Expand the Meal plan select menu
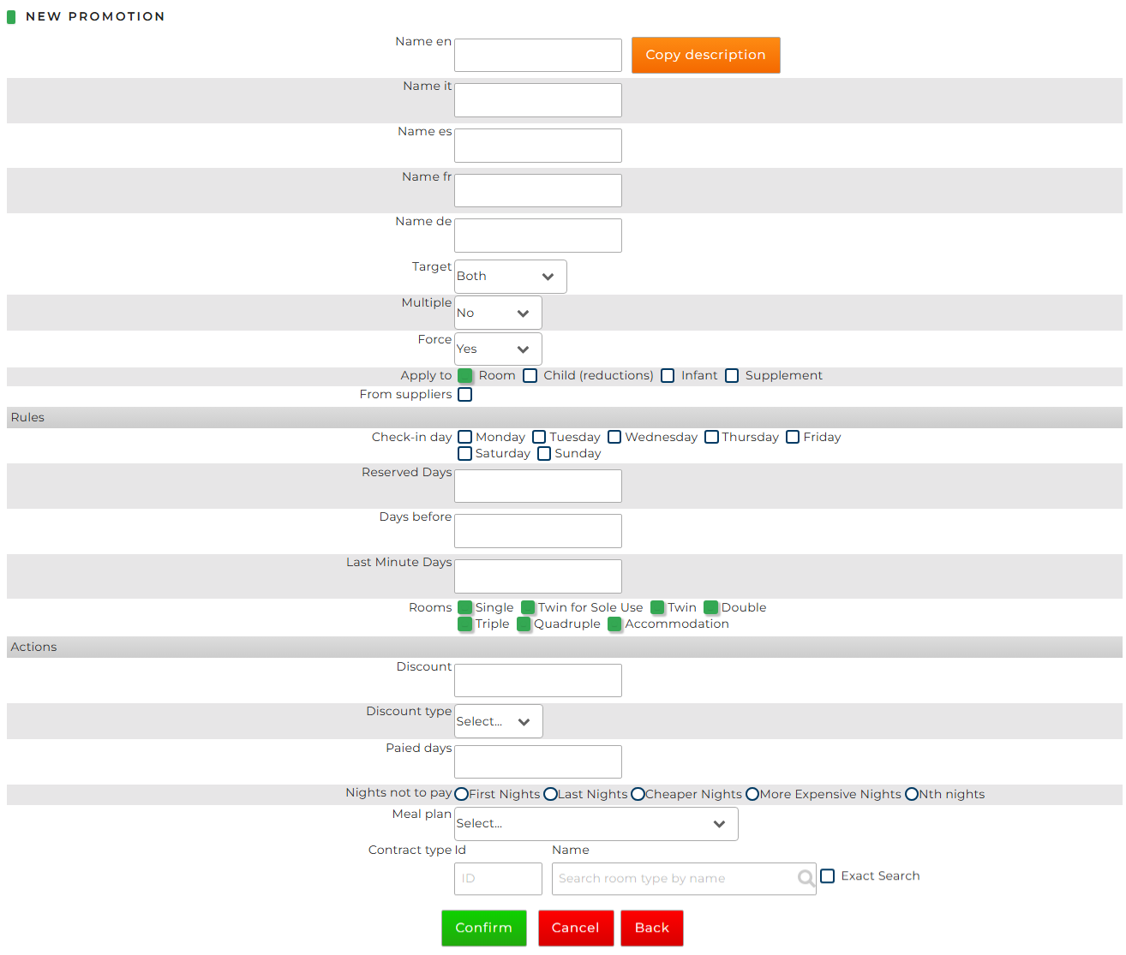 [x=596, y=824]
